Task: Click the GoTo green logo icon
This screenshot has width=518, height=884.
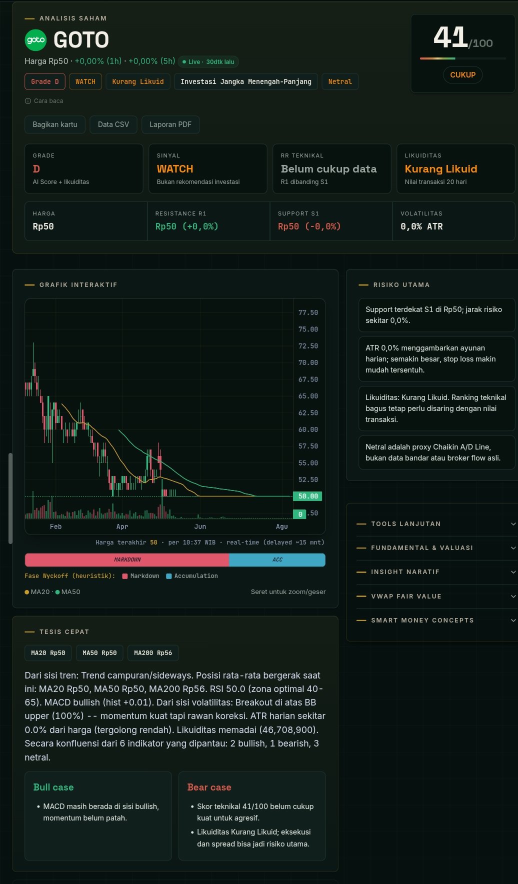Action: (x=35, y=40)
